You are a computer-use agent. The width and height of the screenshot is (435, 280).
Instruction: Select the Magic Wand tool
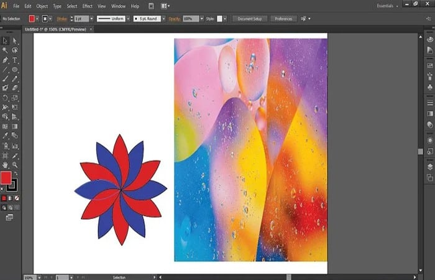6,50
